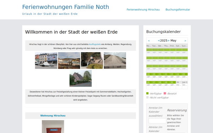Screen dimensions: 213x133
Task: Click the 2025 year label in calendar
Action: click(x=164, y=40)
